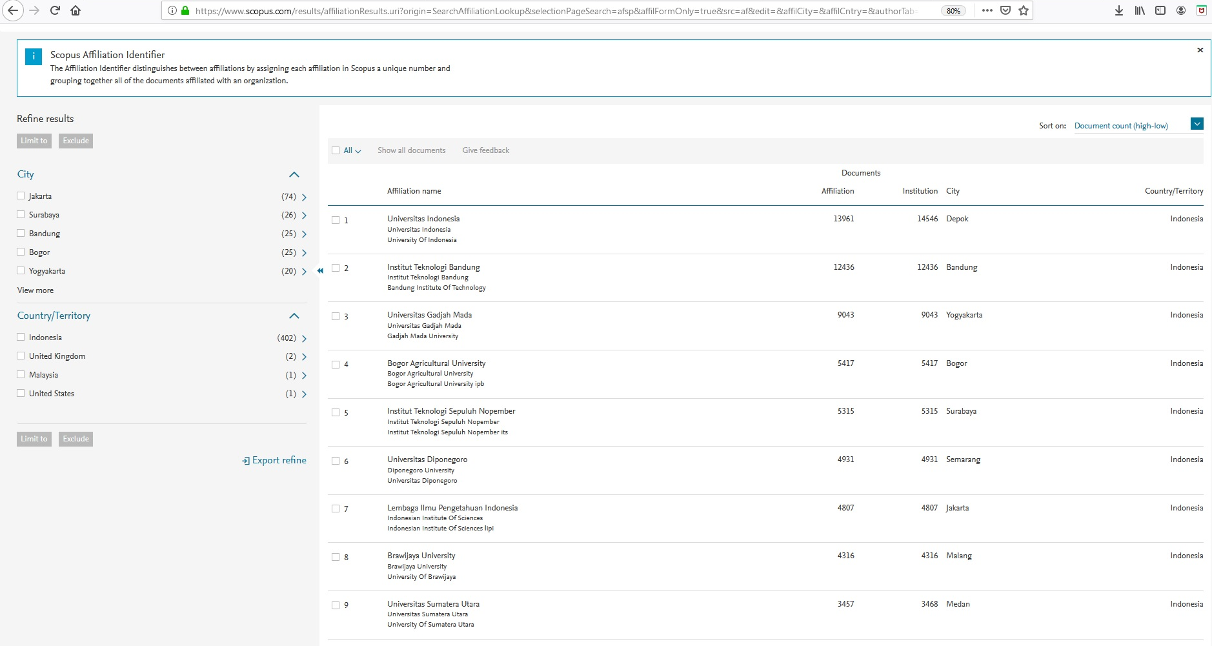
Task: Check the Jakarta city checkbox
Action: [x=21, y=196]
